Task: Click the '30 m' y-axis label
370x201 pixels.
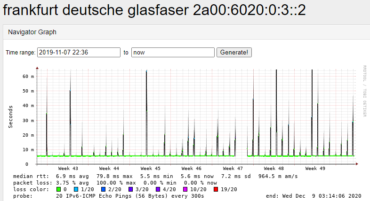Action: pos(28,121)
